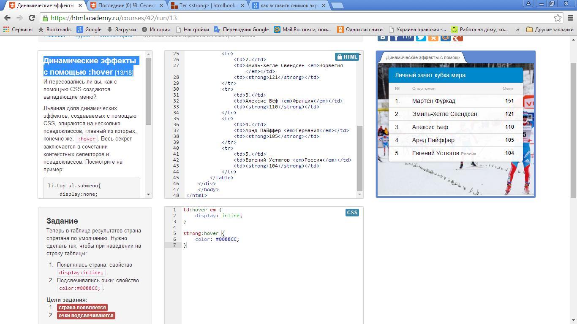Click the 'Мартен Фуркад' row in results table

click(455, 101)
